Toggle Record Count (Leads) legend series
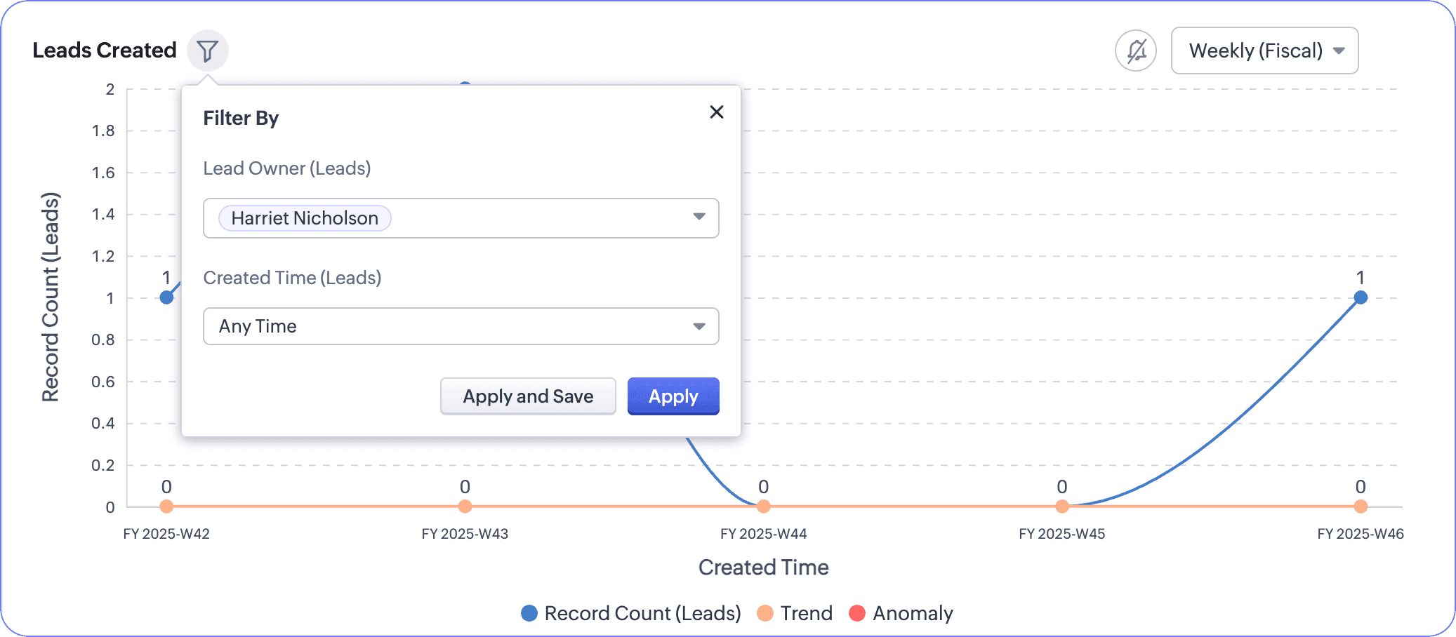The height and width of the screenshot is (637, 1456). click(642, 613)
